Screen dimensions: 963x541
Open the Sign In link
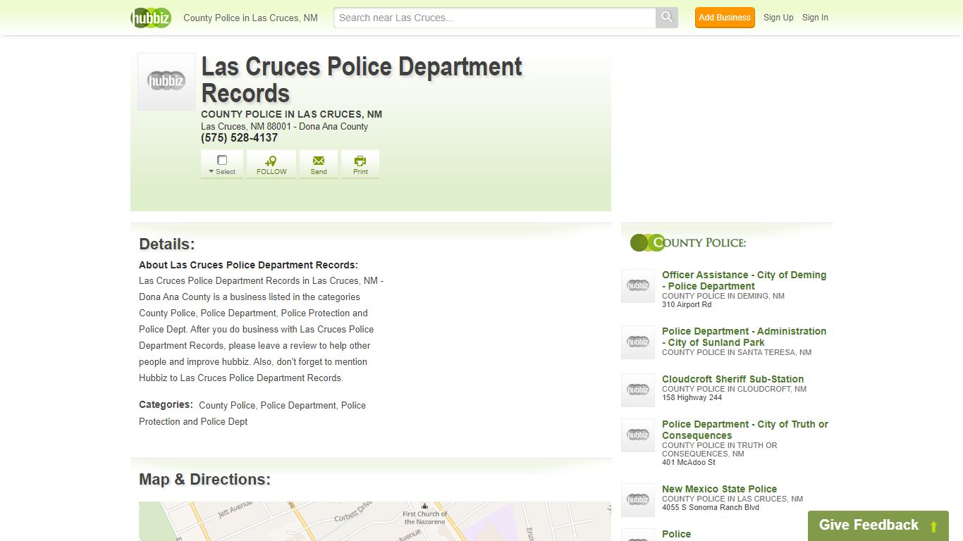pos(815,18)
